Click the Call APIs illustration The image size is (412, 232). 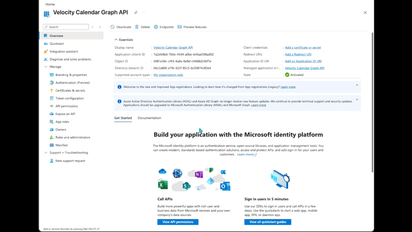194,179
